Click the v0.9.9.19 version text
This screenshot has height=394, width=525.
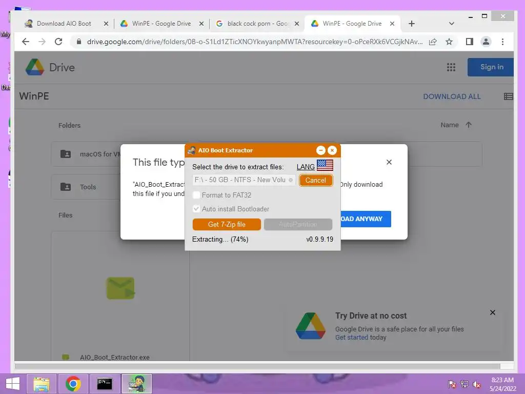click(x=319, y=239)
